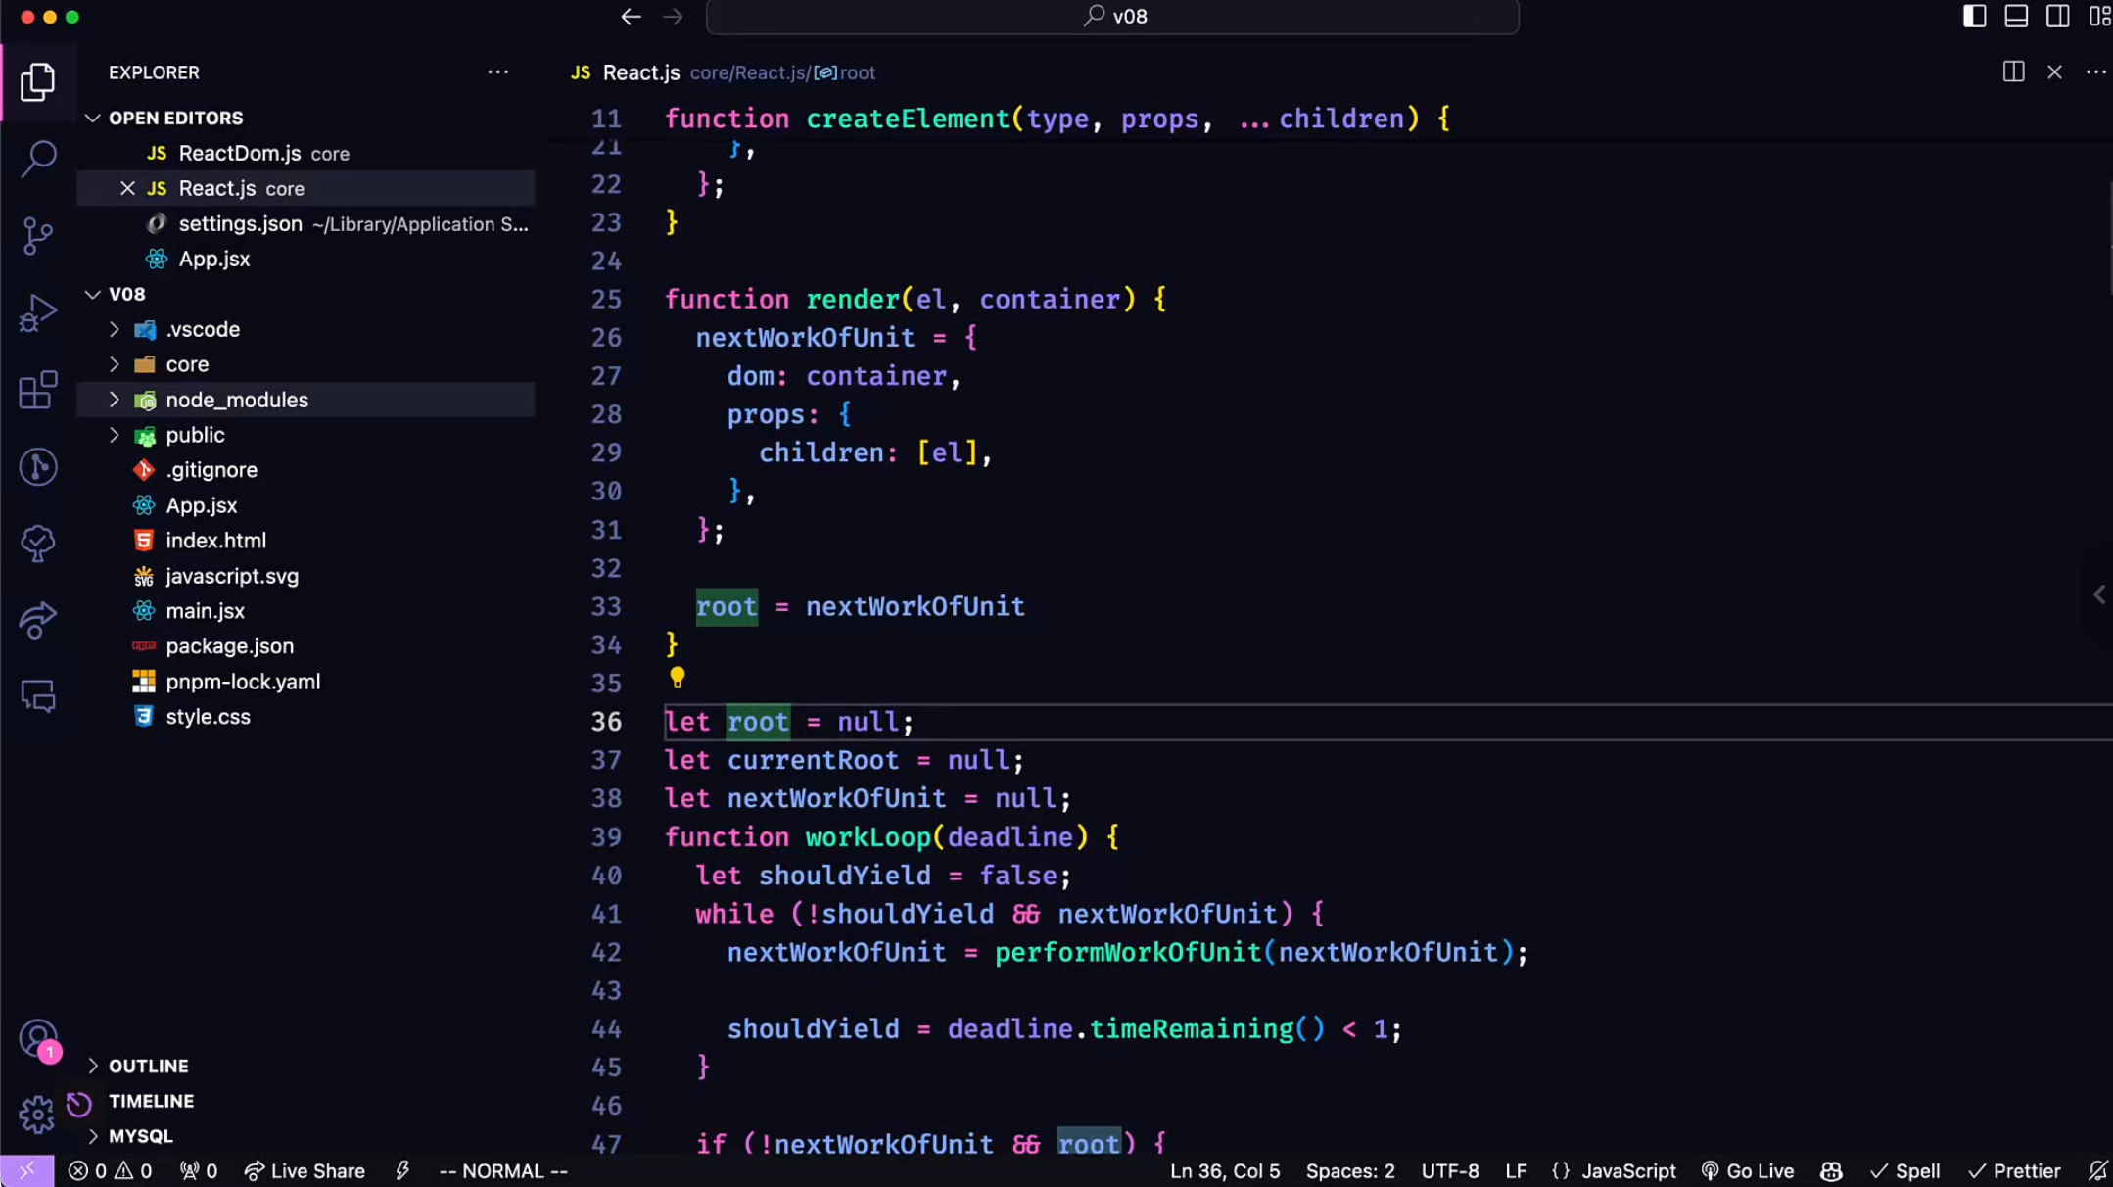Collapse the V08 project folder section
The width and height of the screenshot is (2113, 1187).
pos(93,294)
